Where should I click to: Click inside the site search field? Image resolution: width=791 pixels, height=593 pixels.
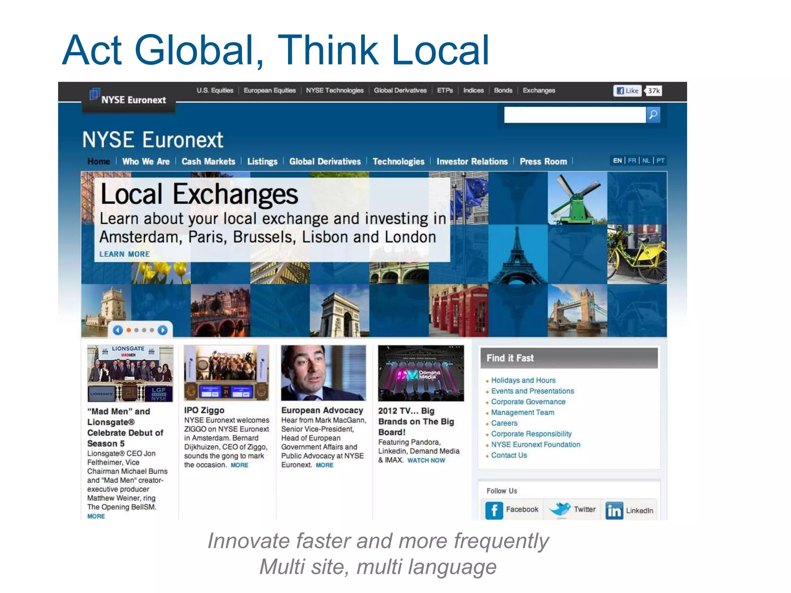click(x=575, y=115)
